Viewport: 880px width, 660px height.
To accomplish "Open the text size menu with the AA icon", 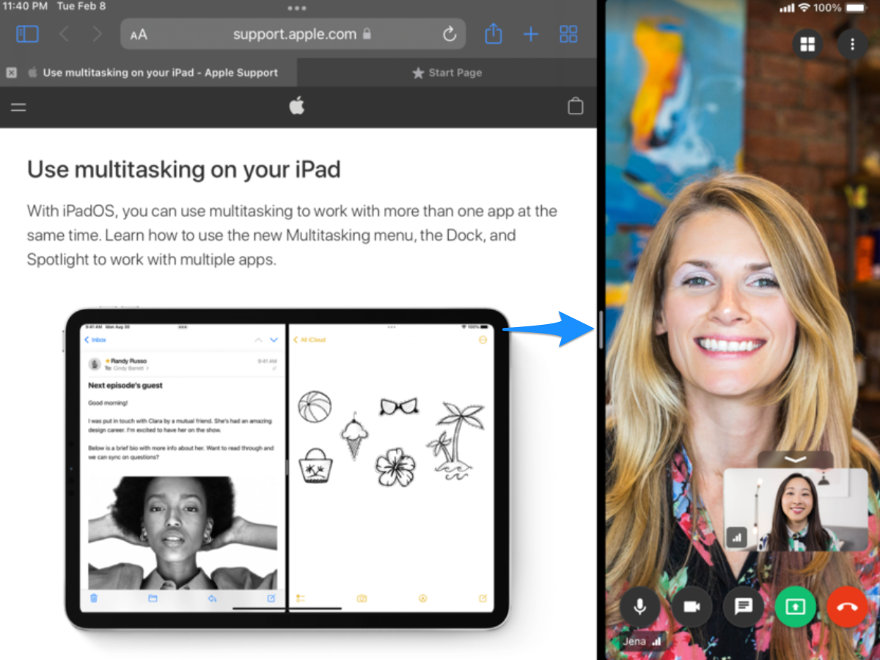I will click(139, 34).
